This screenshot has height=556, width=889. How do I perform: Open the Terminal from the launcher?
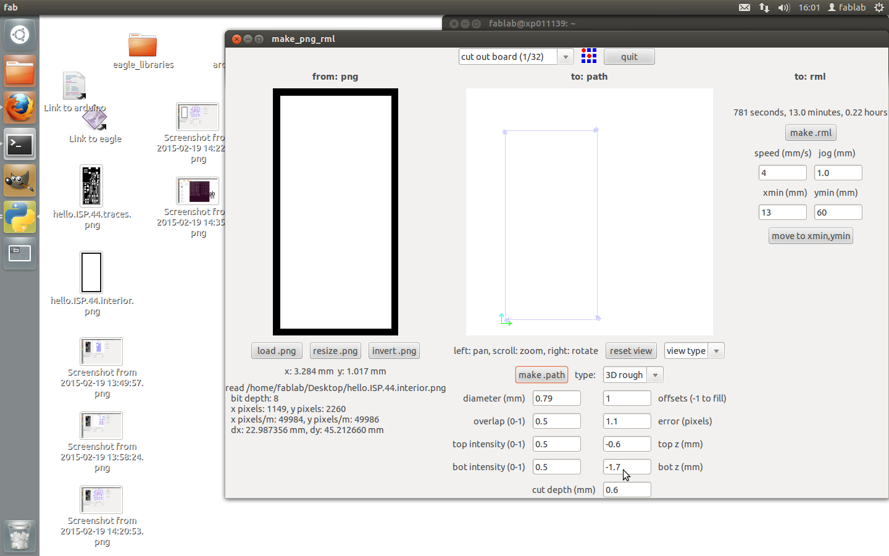pos(20,144)
